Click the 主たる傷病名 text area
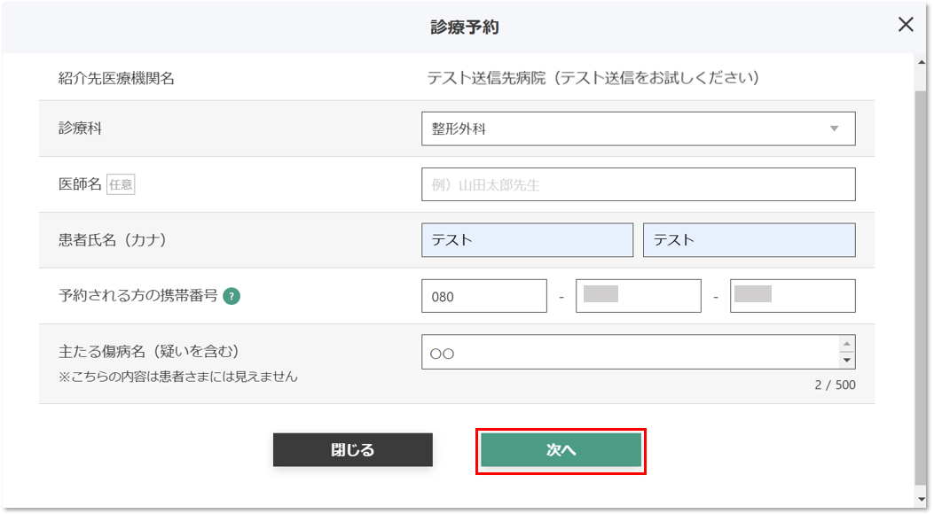Image resolution: width=934 pixels, height=514 pixels. click(x=630, y=352)
